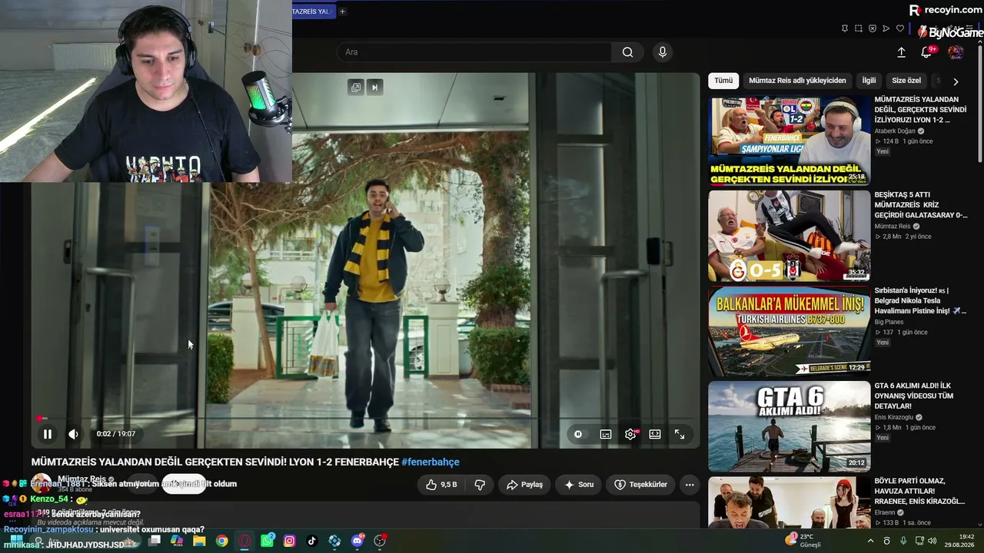Open the GTA 6 AKLIMI ALDI video title
Screen dimensions: 984x553
tap(915, 396)
